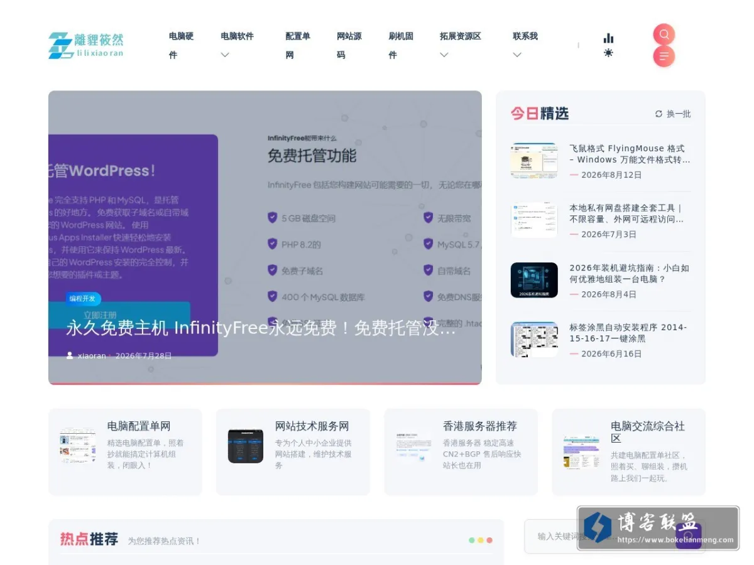This screenshot has width=754, height=565.
Task: Click the refresh icon beside 换一批
Action: 658,114
